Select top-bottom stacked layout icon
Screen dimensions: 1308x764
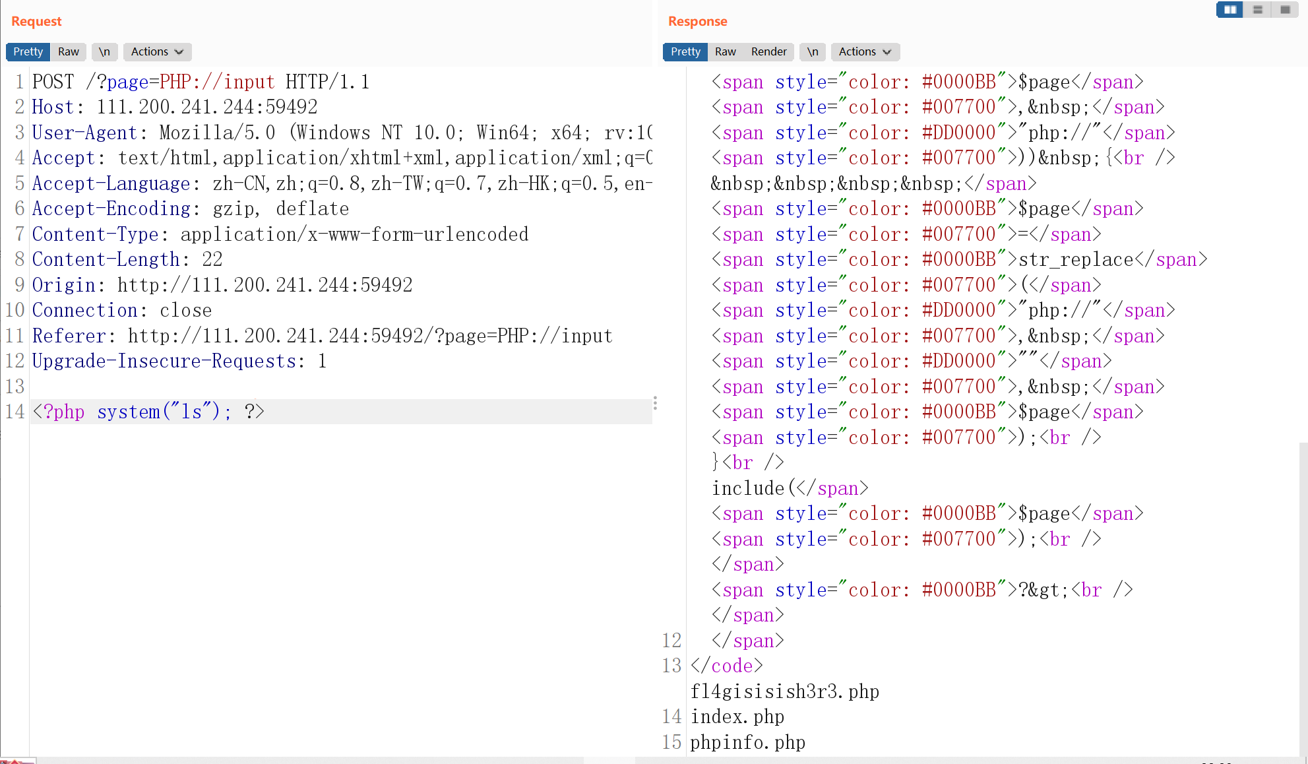click(x=1257, y=10)
